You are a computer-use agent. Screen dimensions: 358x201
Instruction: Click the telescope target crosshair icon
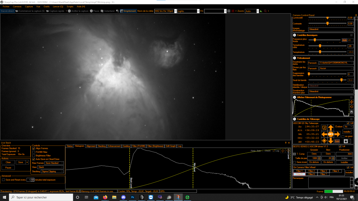[x=324, y=141]
